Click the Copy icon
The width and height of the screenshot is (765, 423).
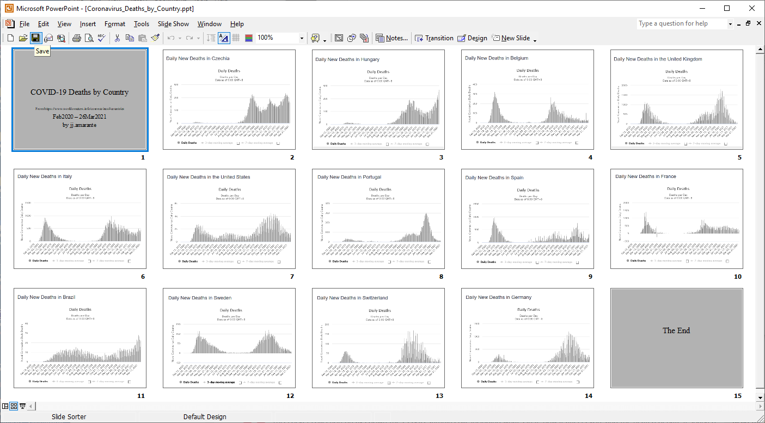click(x=130, y=38)
